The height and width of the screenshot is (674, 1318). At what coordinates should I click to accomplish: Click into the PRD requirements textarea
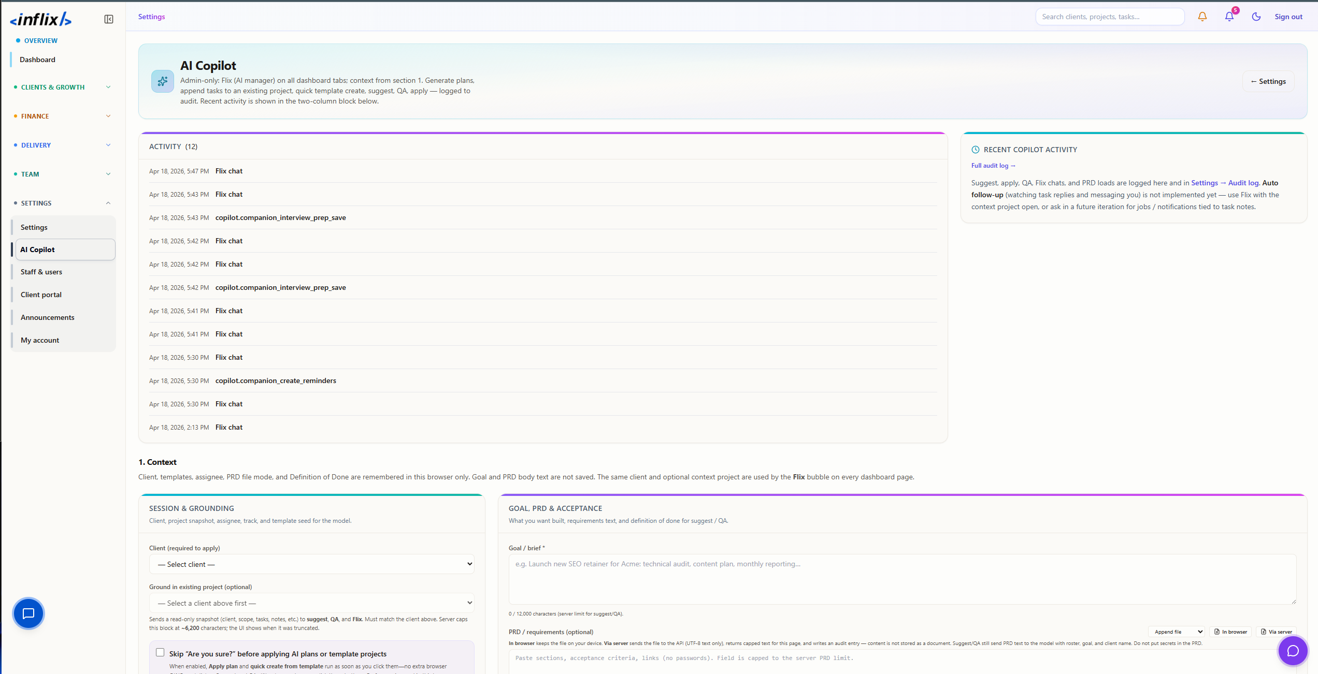click(902, 662)
